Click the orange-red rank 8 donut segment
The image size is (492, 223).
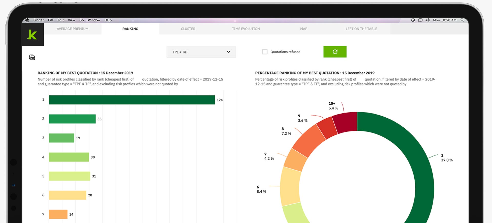coord(309,140)
